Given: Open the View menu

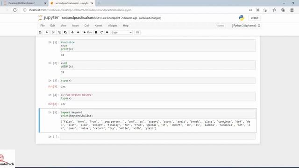Looking at the screenshot, I should coord(64,26).
